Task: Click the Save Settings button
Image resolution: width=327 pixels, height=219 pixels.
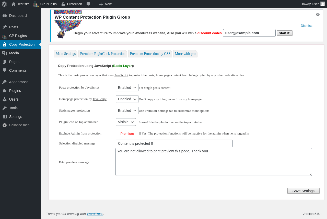Action: coord(303,191)
